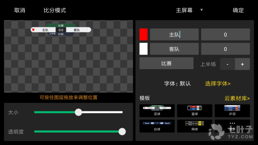
Task: Click the 取消 cancel button
Action: click(x=20, y=10)
